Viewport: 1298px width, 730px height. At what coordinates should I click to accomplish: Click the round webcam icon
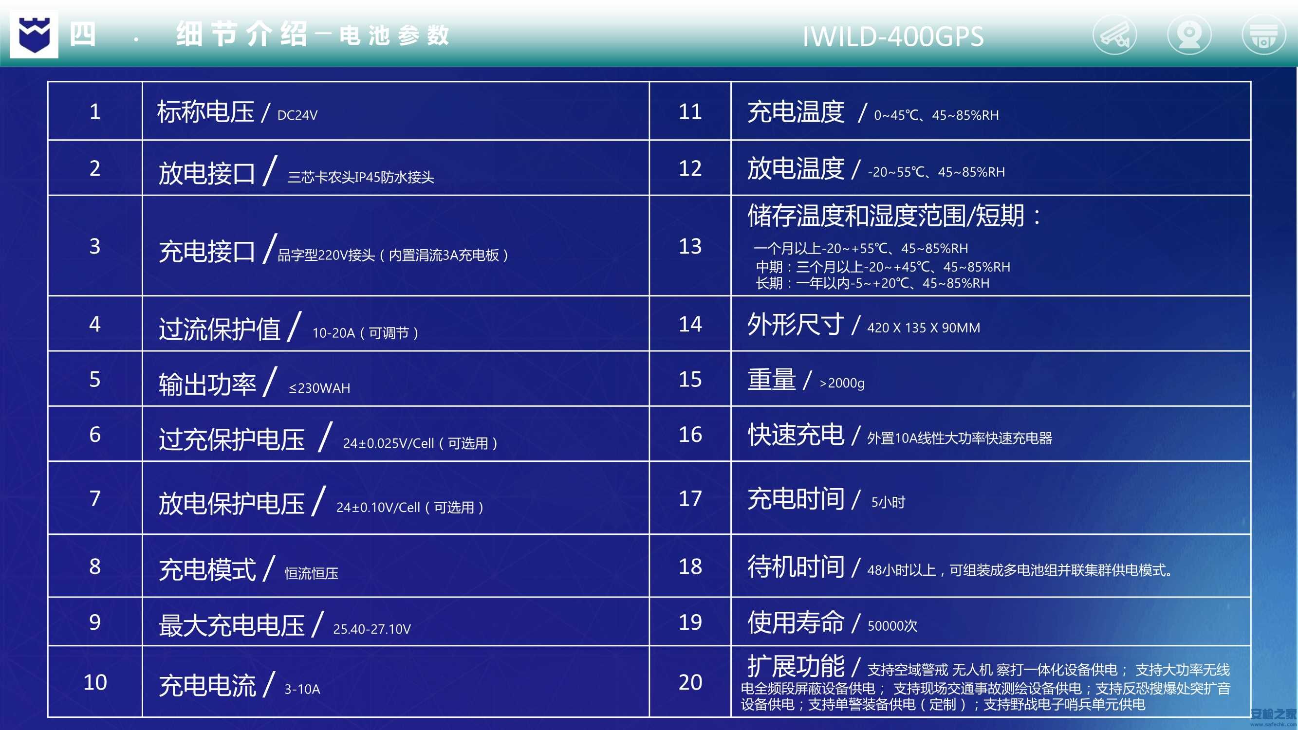point(1189,35)
